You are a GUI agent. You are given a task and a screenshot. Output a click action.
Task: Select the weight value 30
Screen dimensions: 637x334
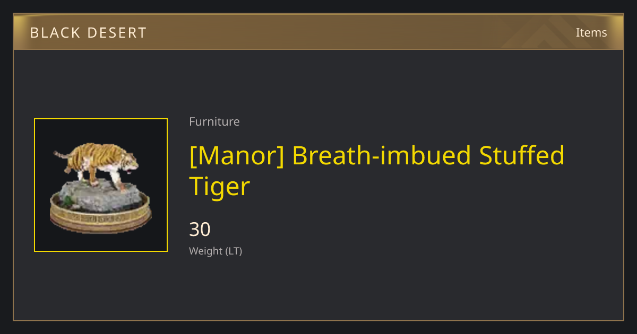200,229
